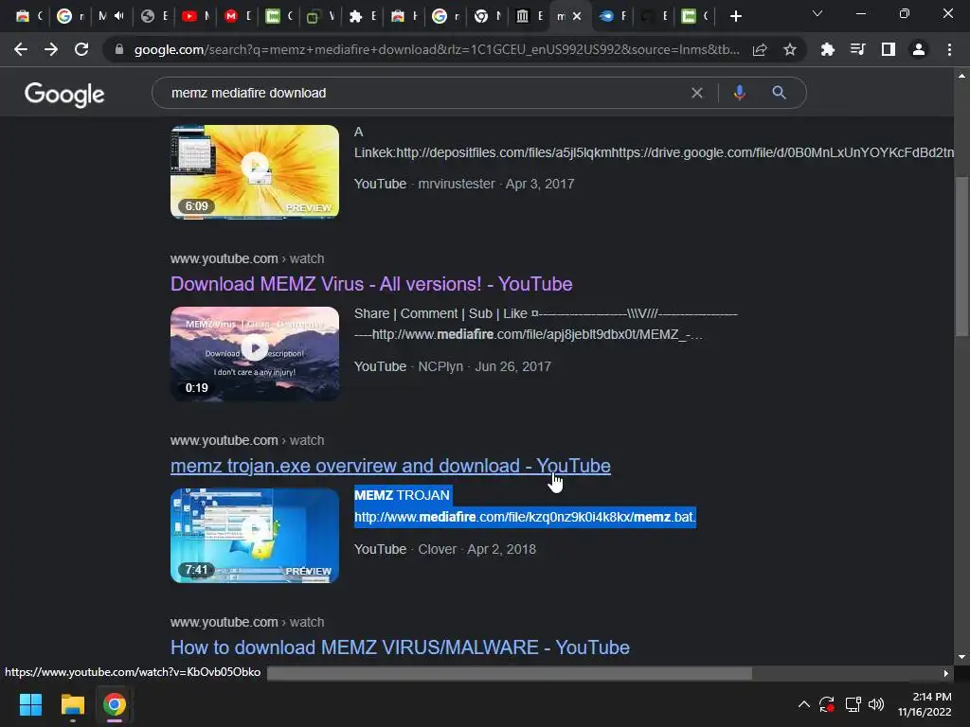Reload the Google search page
Viewport: 970px width, 727px height.
(81, 49)
